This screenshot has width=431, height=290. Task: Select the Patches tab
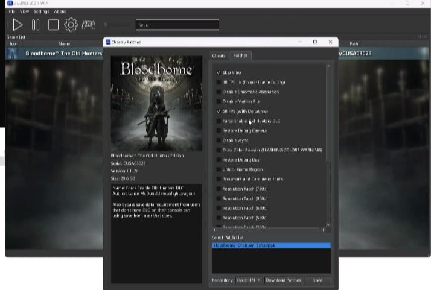tap(240, 55)
